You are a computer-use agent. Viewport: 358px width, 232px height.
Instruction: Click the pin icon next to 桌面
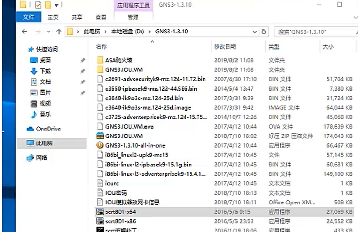(83, 60)
